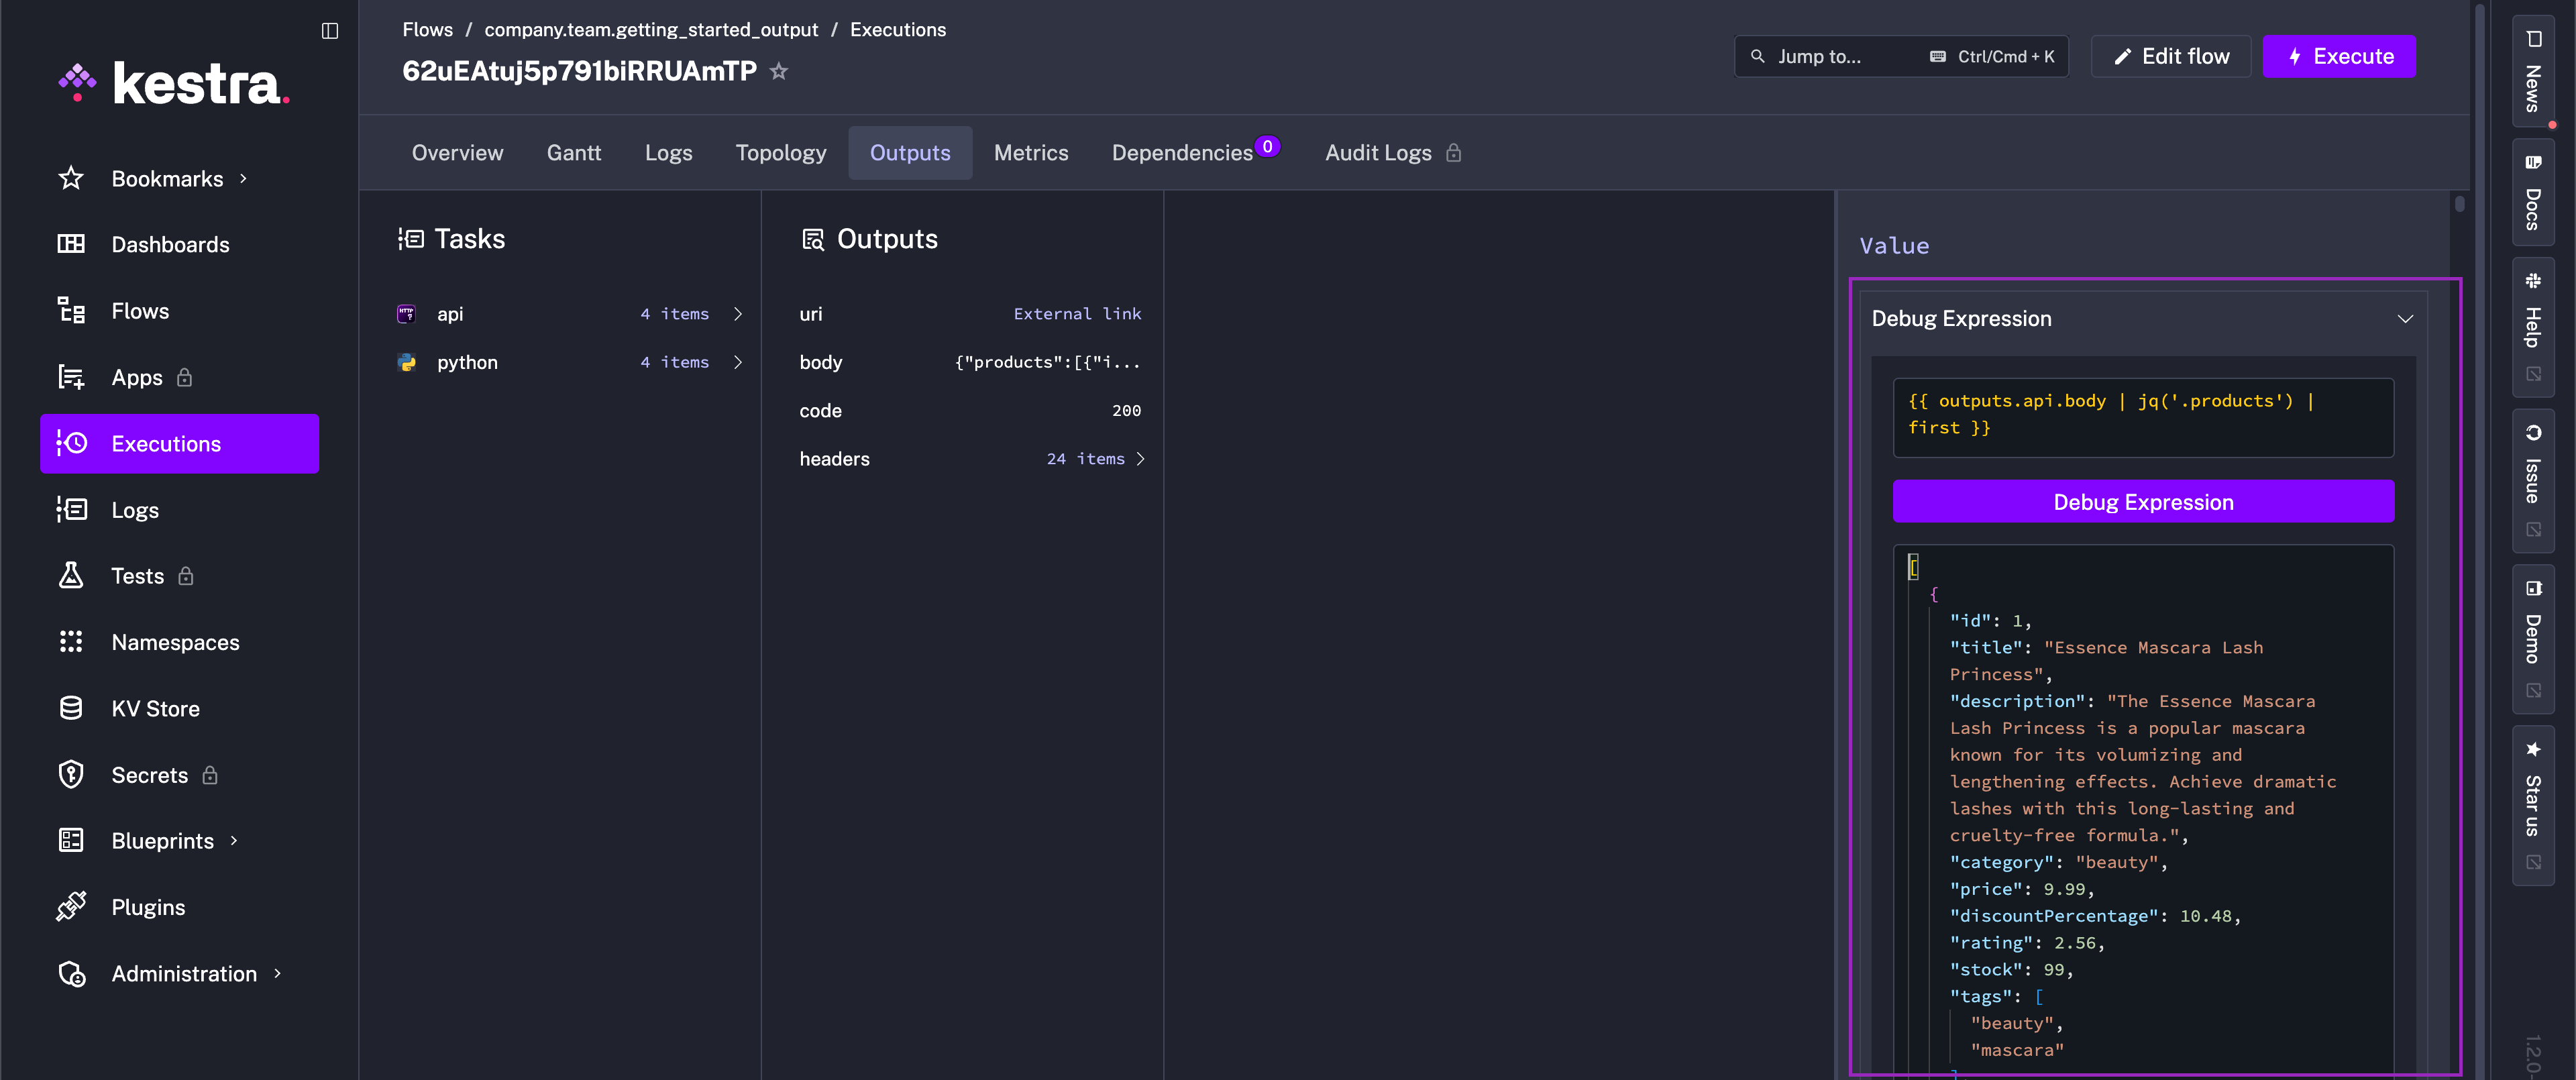
Task: Open the Metrics tab
Action: tap(1031, 152)
